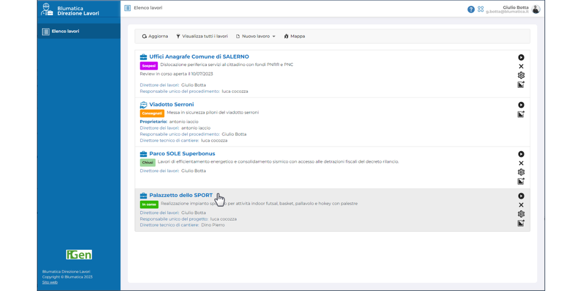Image resolution: width=582 pixels, height=291 pixels.
Task: Open the apps grid icon in header
Action: pyautogui.click(x=481, y=9)
